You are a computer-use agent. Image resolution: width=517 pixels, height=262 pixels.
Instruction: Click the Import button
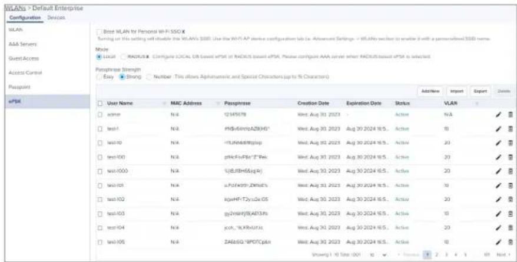(457, 91)
